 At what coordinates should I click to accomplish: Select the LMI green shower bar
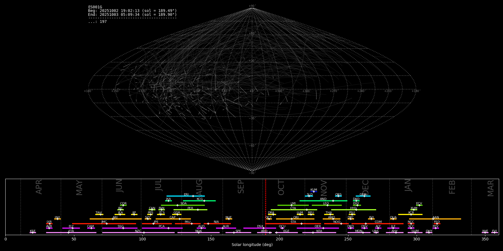(293, 205)
